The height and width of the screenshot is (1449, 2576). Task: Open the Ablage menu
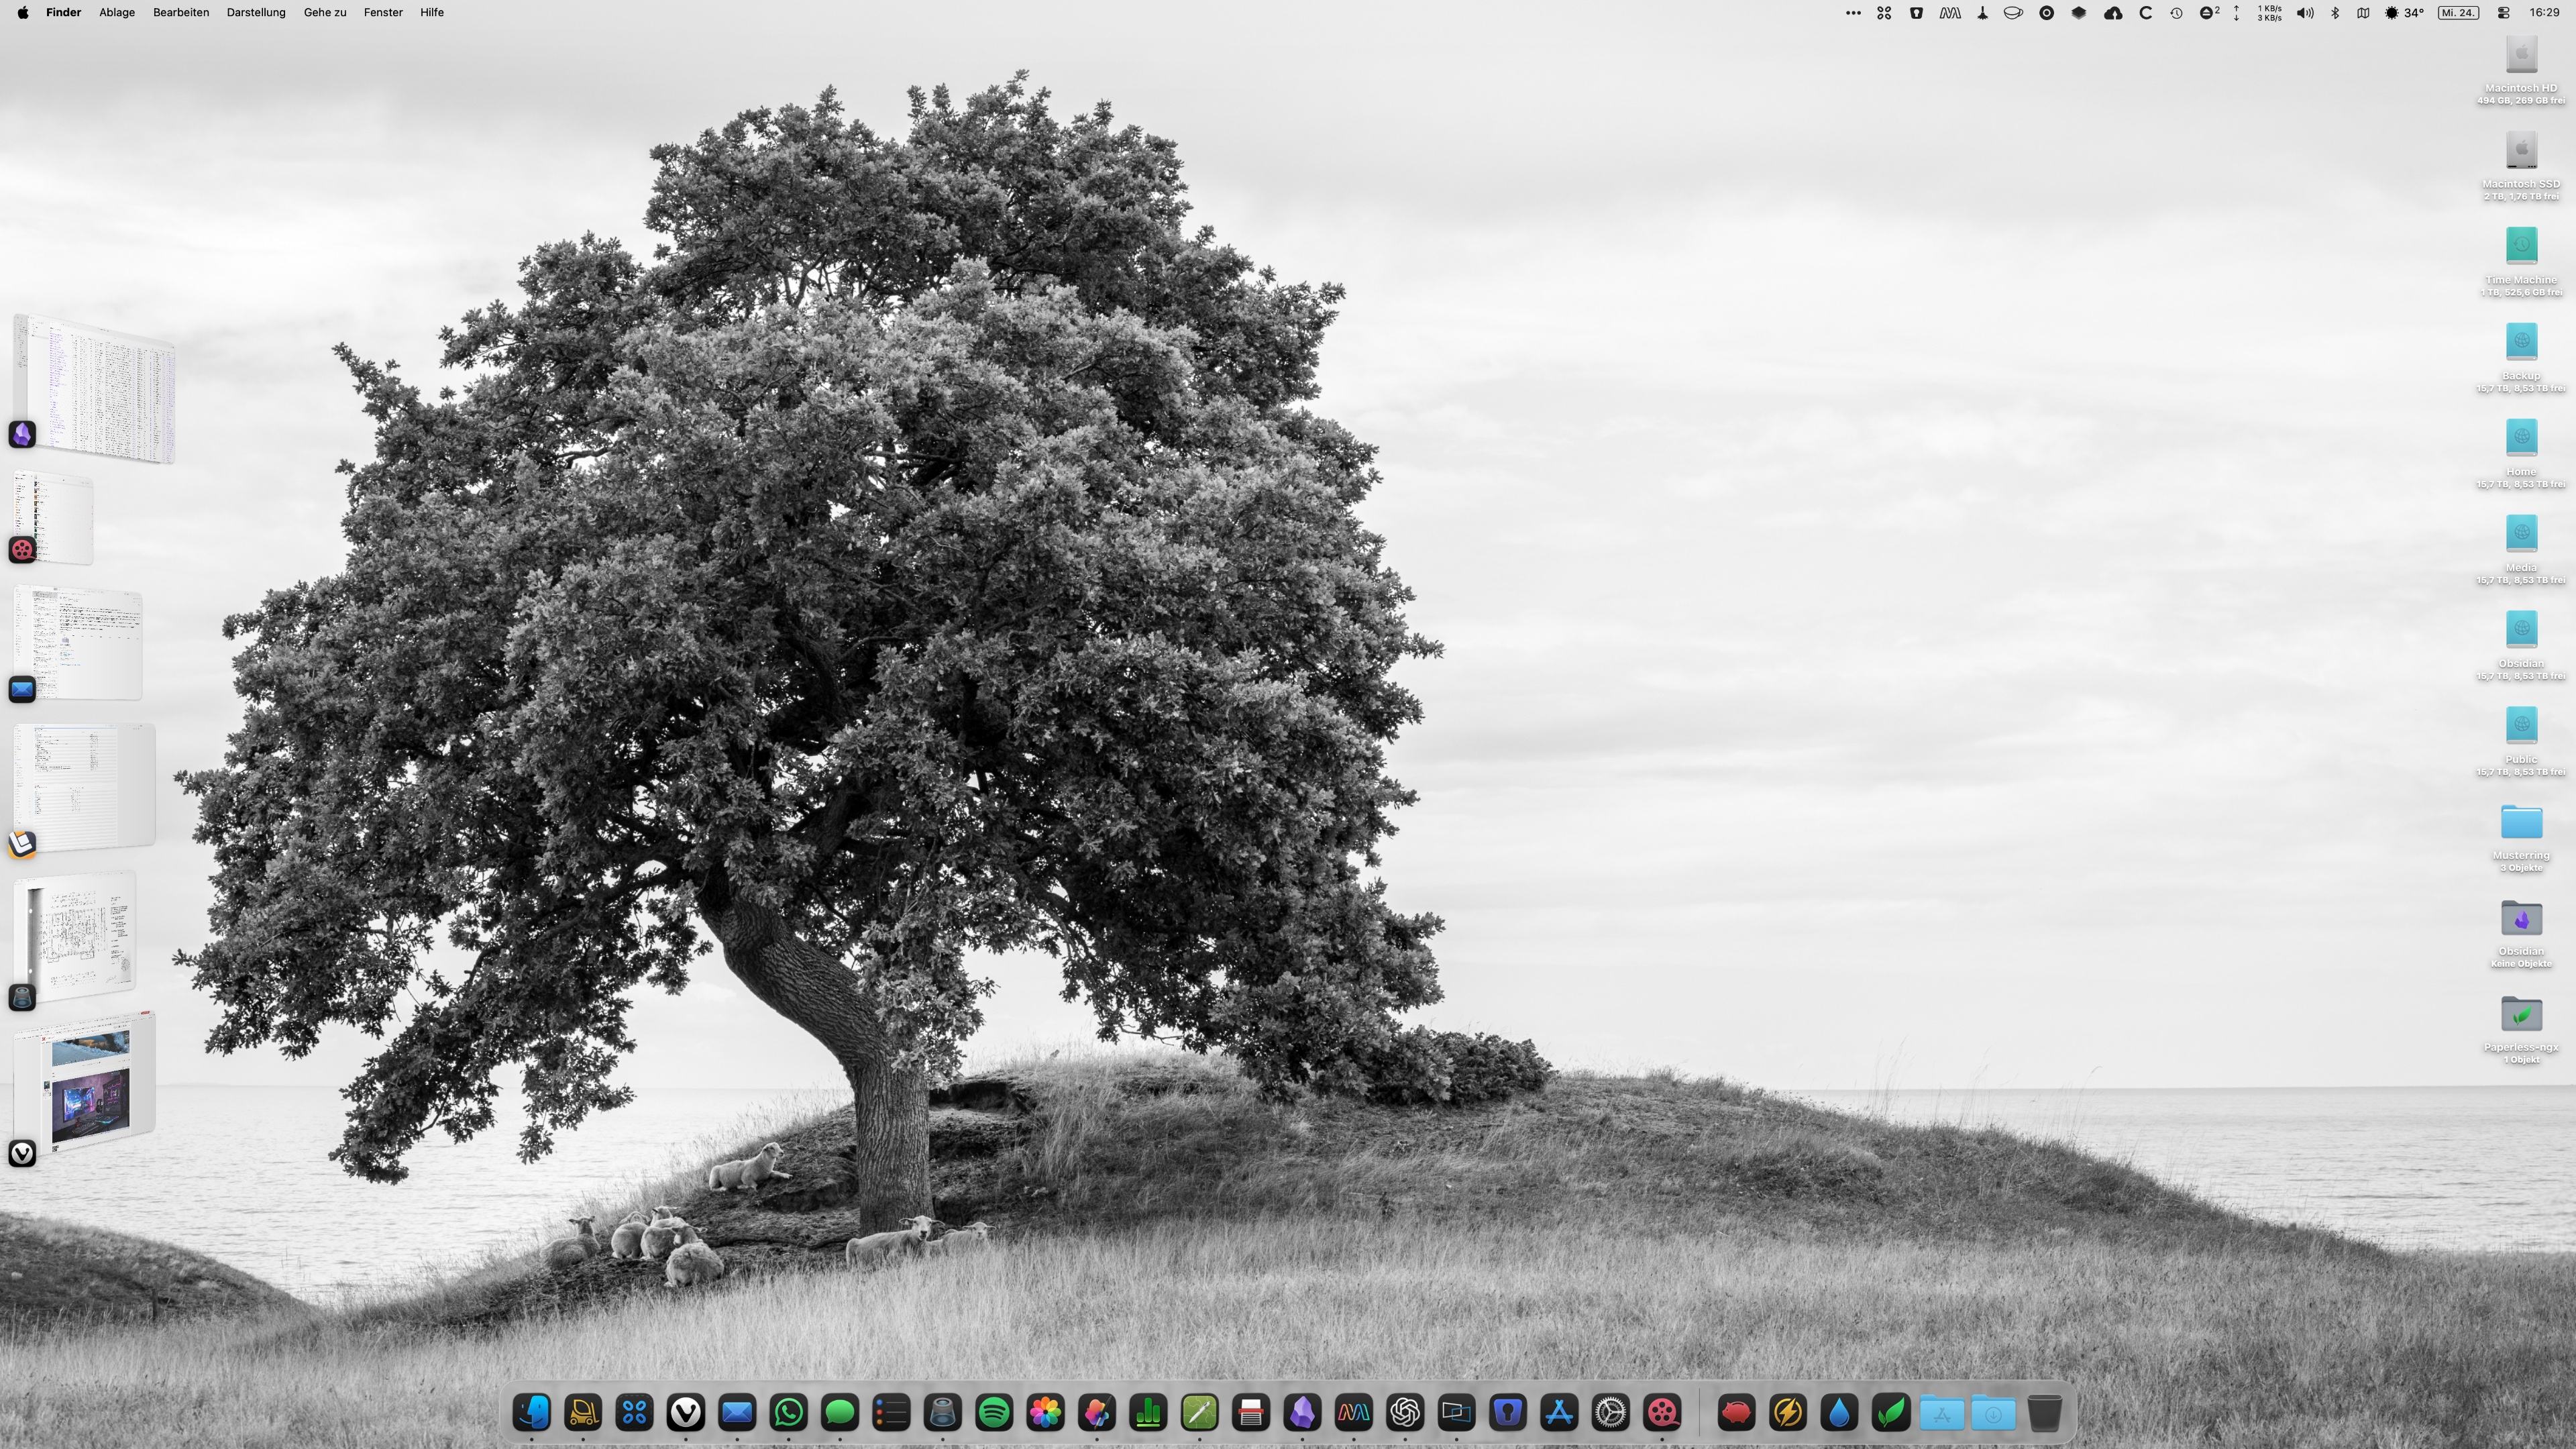coord(117,12)
